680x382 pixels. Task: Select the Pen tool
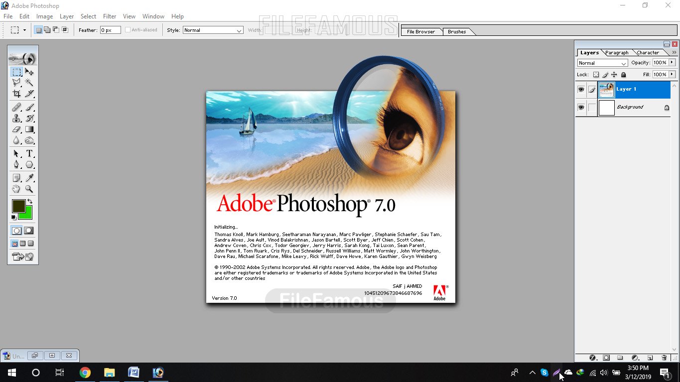point(16,164)
